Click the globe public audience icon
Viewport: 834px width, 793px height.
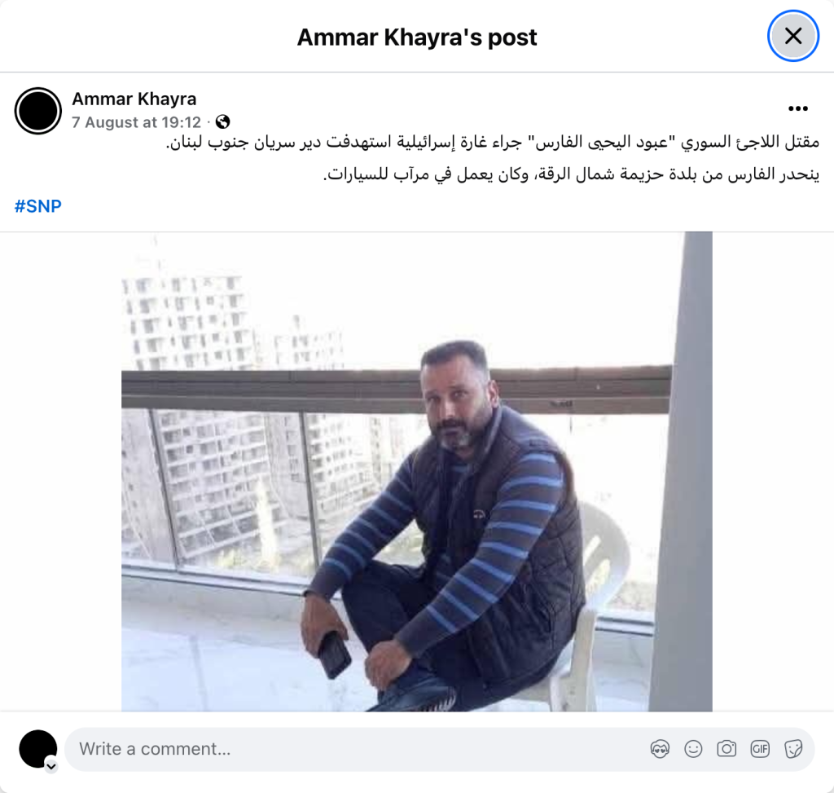tap(223, 122)
